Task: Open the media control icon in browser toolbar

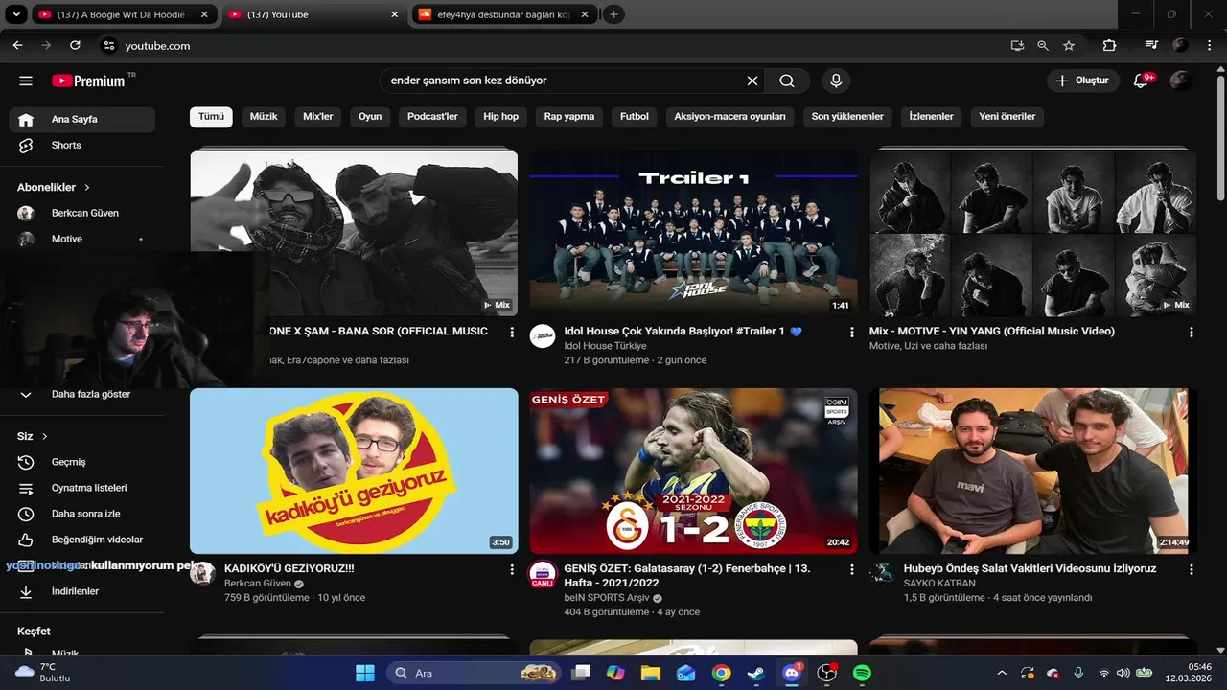Action: click(x=1152, y=45)
